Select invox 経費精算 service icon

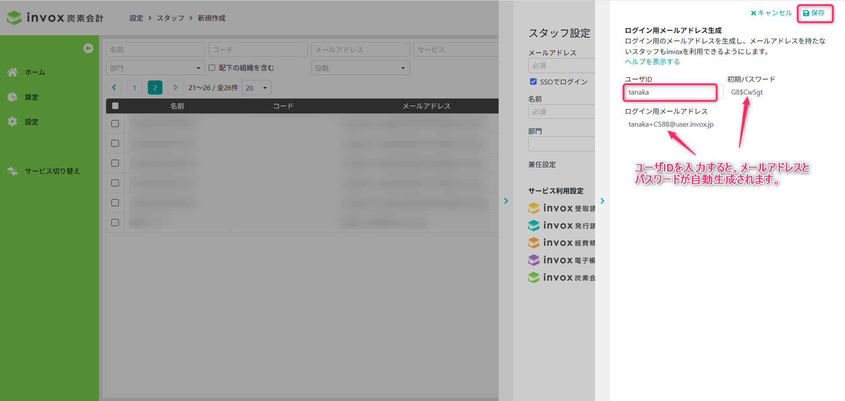(534, 242)
